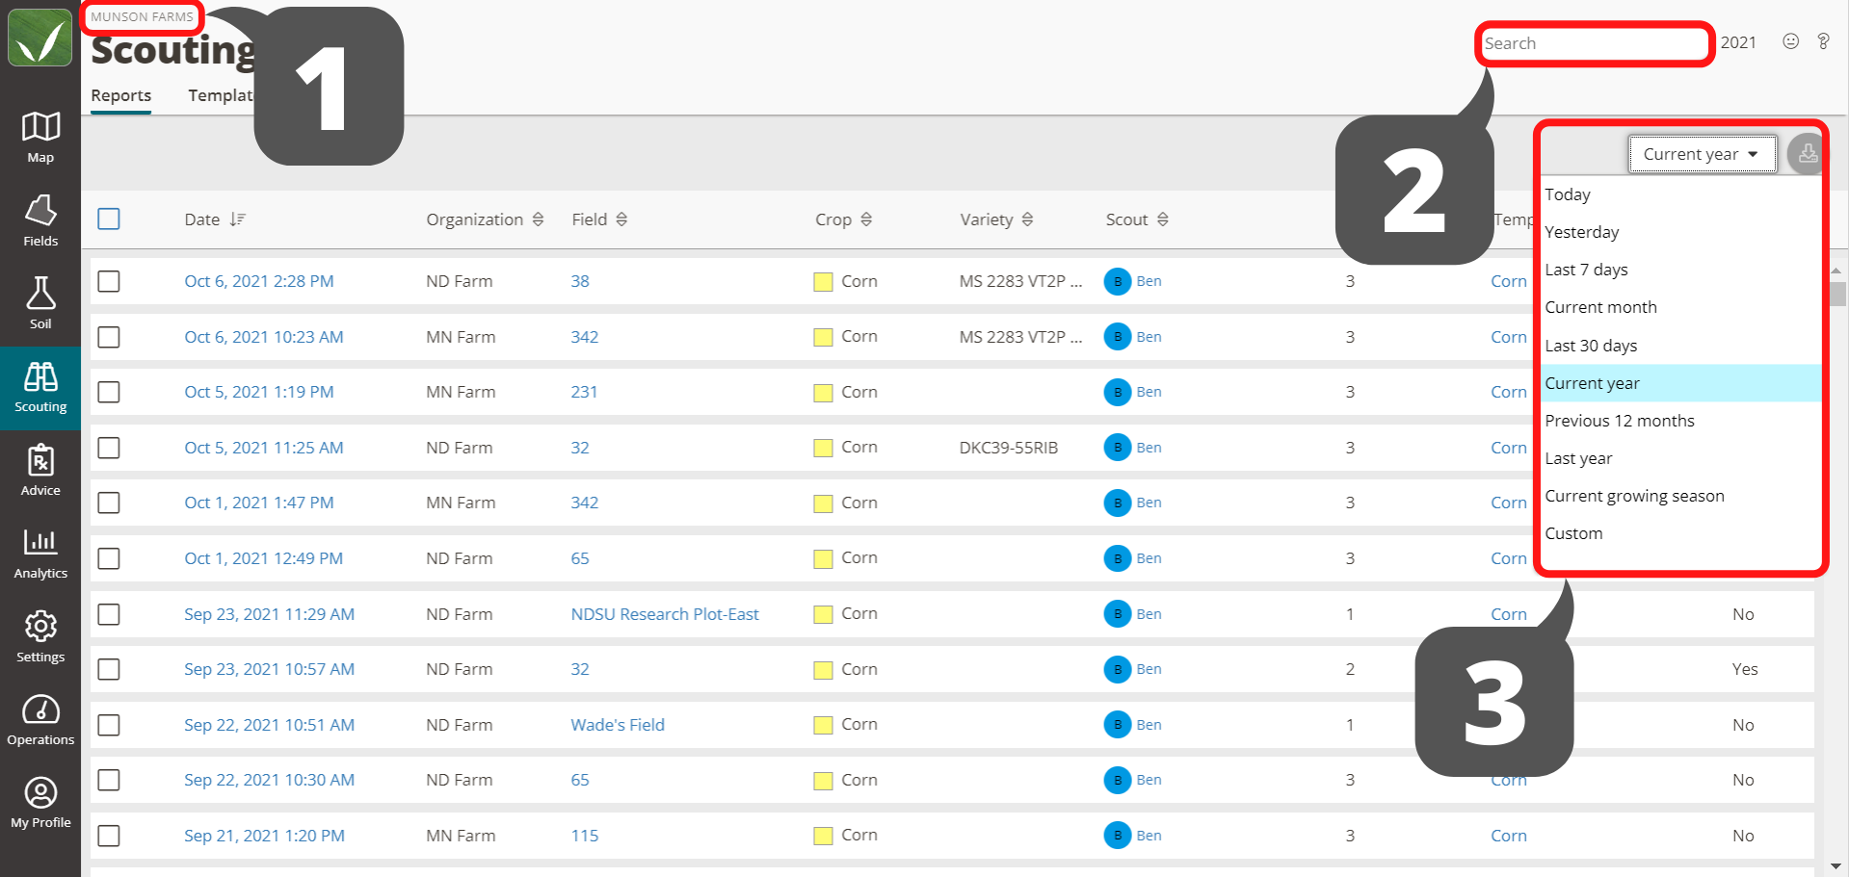1849x877 pixels.
Task: Switch to the Templates tab
Action: pos(221,95)
